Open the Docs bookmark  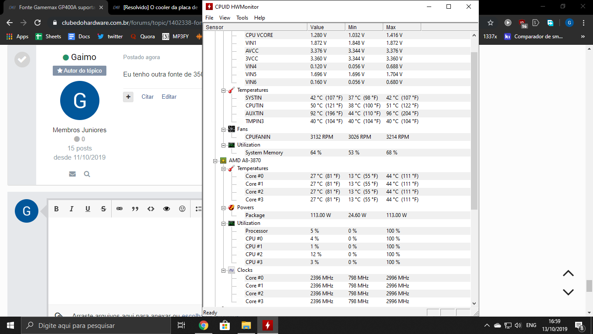[79, 37]
